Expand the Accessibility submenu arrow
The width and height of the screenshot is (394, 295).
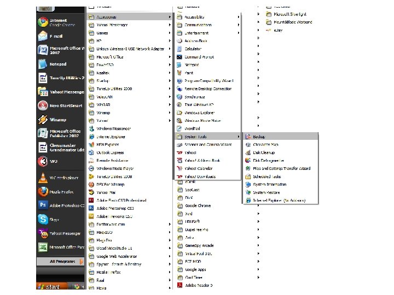tap(239, 17)
